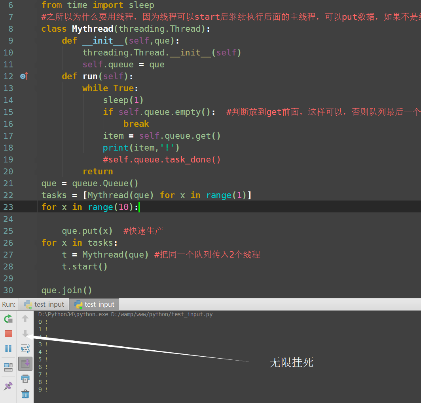421x403 pixels.
Task: Select the highlighted test_input run tab
Action: click(x=94, y=304)
